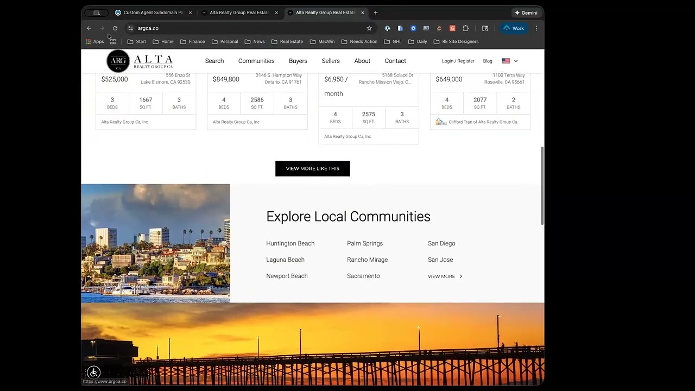Click the page vertical scrollbar thumb
The height and width of the screenshot is (391, 695).
(542, 186)
